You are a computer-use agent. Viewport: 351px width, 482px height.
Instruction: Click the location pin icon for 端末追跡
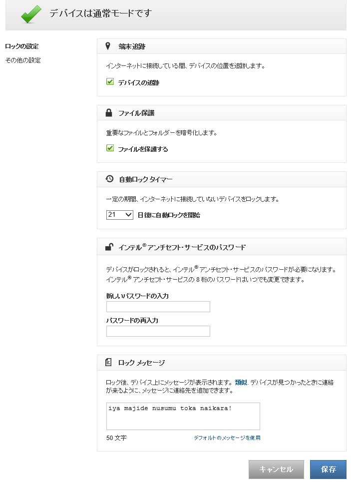(x=108, y=46)
